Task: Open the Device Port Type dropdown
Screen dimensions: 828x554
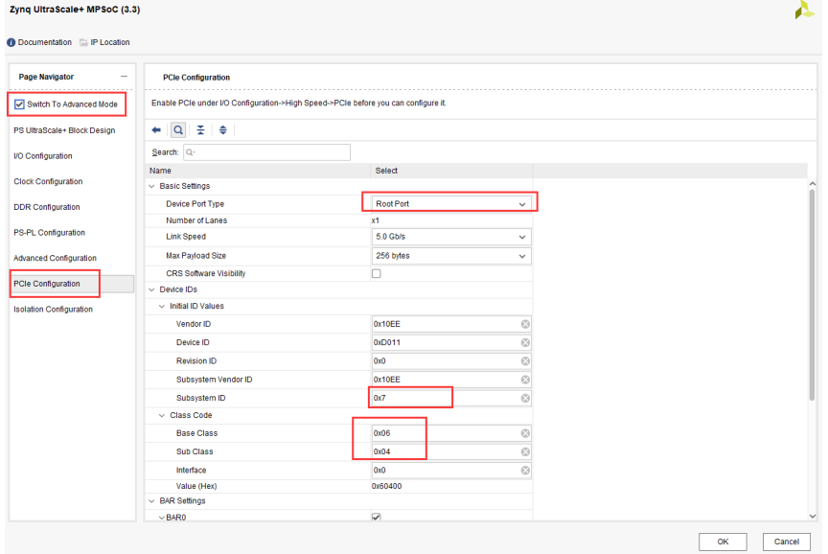Action: coord(451,204)
